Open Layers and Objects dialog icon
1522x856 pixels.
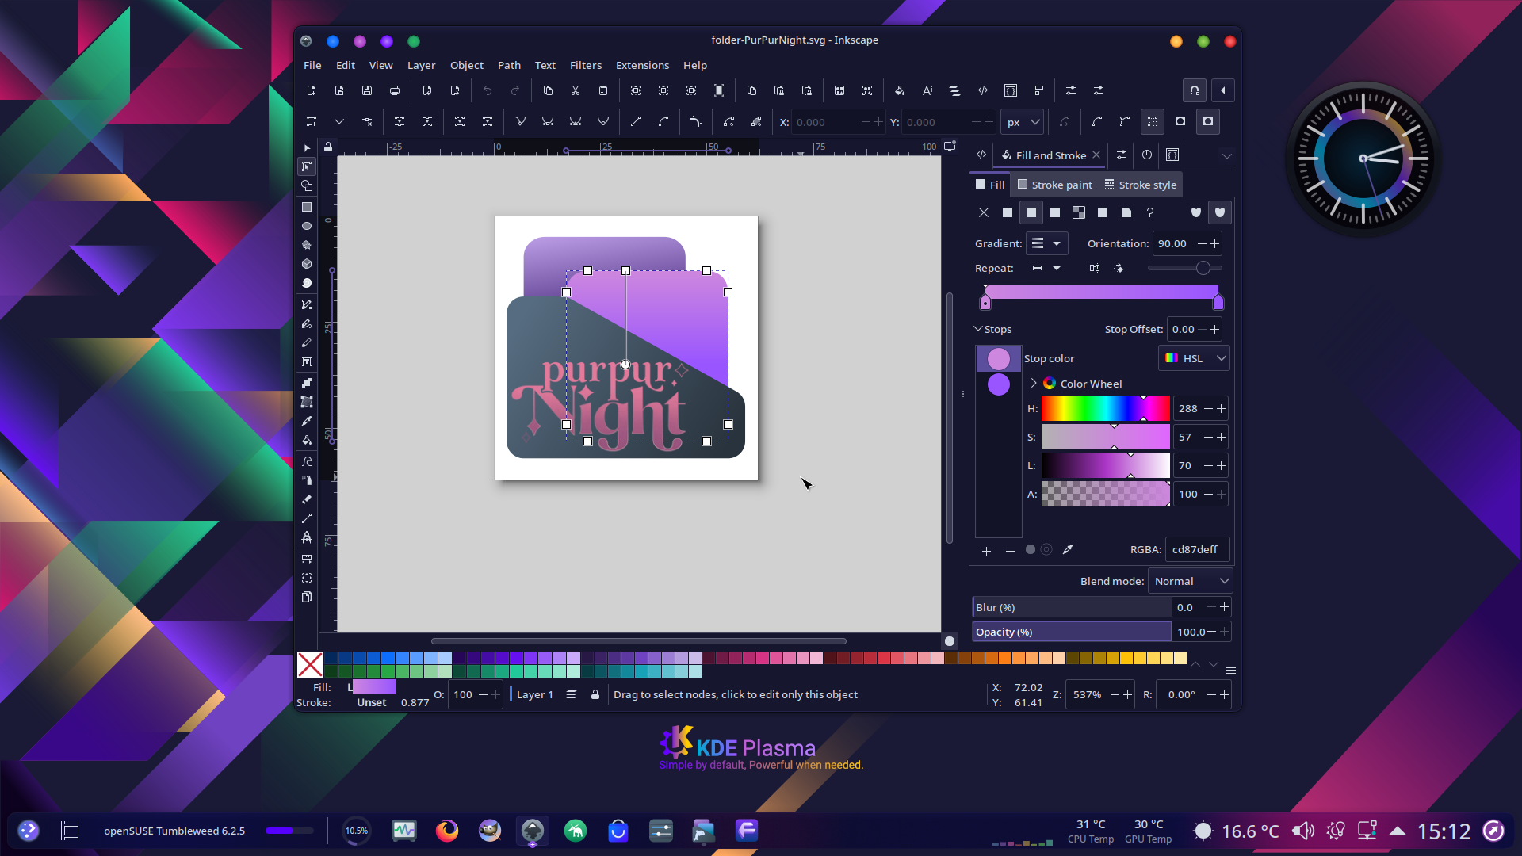click(x=955, y=90)
